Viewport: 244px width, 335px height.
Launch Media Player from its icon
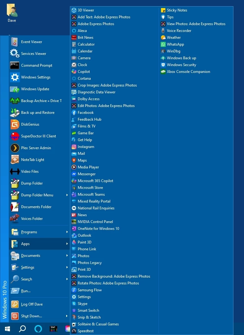click(x=74, y=167)
